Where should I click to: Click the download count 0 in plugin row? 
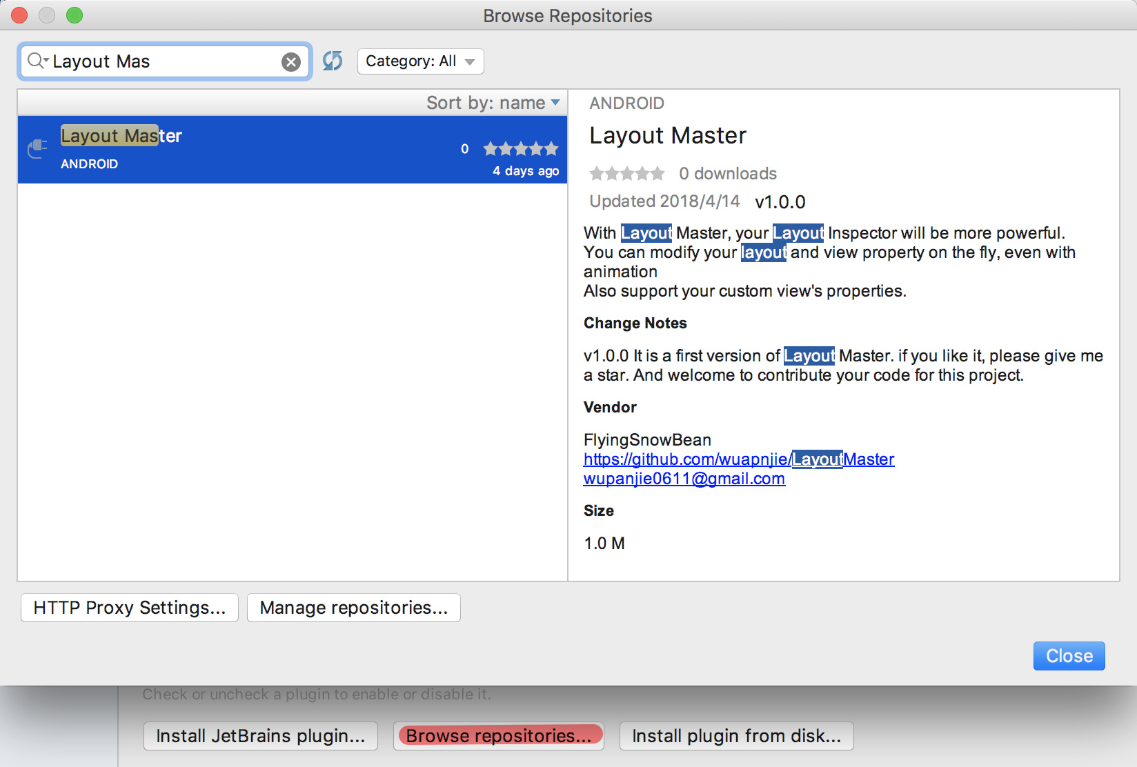point(465,149)
